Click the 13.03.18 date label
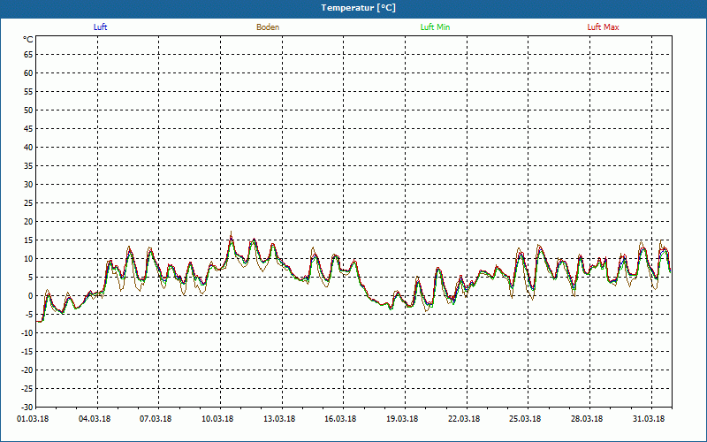Image resolution: width=707 pixels, height=442 pixels. point(279,419)
